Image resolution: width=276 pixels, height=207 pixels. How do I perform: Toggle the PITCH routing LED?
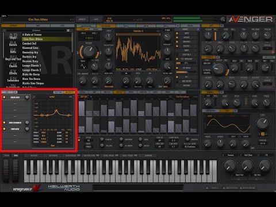click(177, 37)
